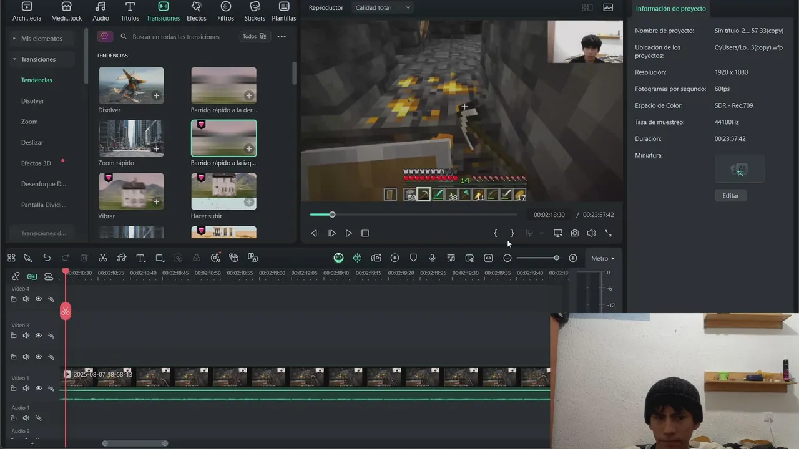Select the Disolver category in the sidebar
Screen dimensions: 799x449
pos(32,101)
